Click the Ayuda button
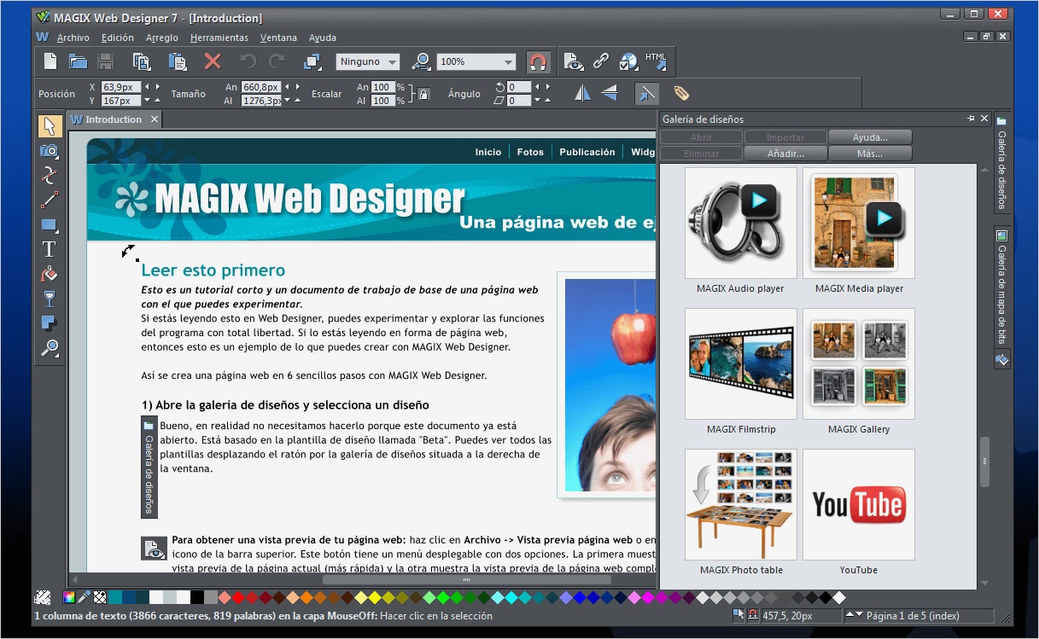This screenshot has width=1039, height=639. [x=869, y=137]
